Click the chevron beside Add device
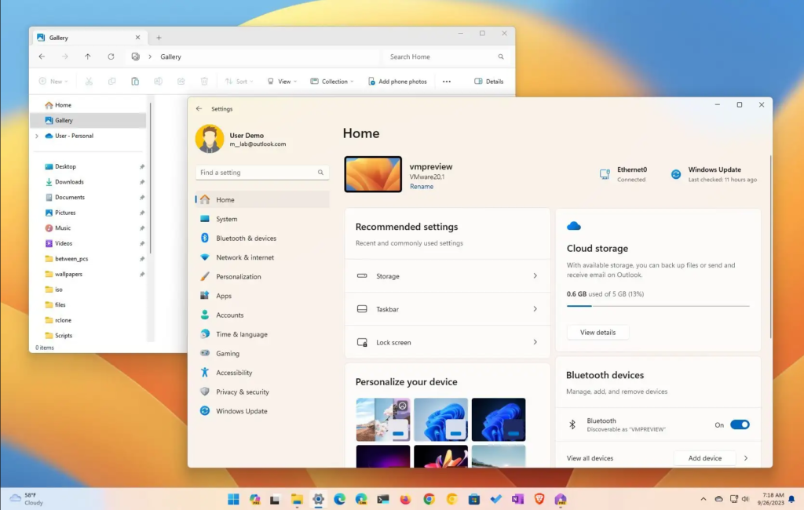The image size is (804, 510). tap(746, 458)
